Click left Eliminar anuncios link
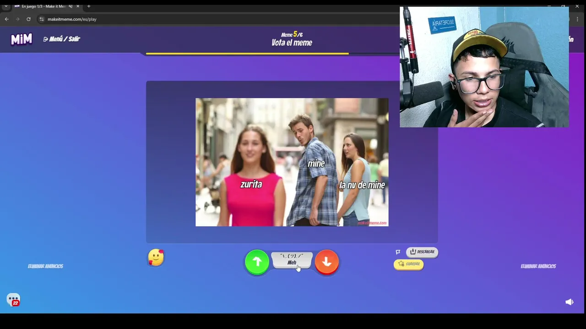The width and height of the screenshot is (586, 329). [x=45, y=266]
